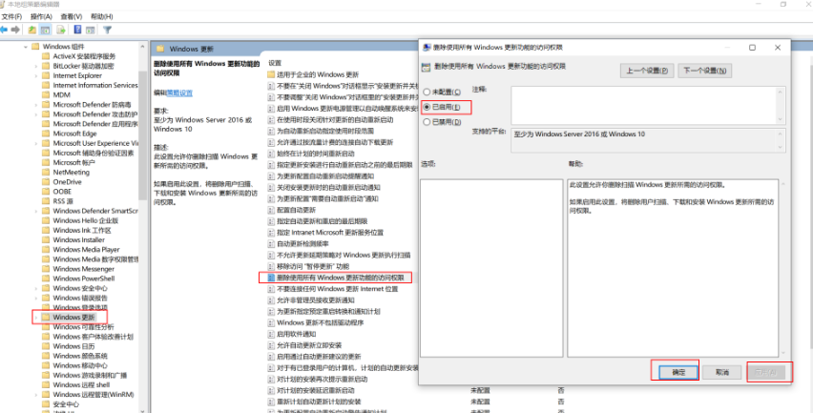Expand the Windows 更新 tree node
The height and width of the screenshot is (413, 813).
35,317
